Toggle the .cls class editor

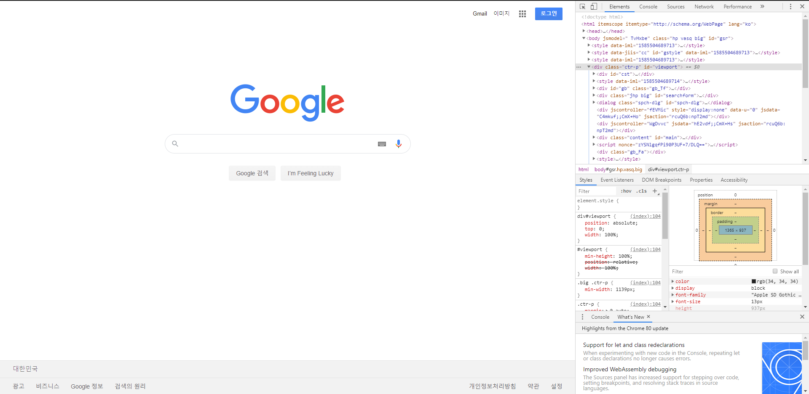pyautogui.click(x=641, y=191)
